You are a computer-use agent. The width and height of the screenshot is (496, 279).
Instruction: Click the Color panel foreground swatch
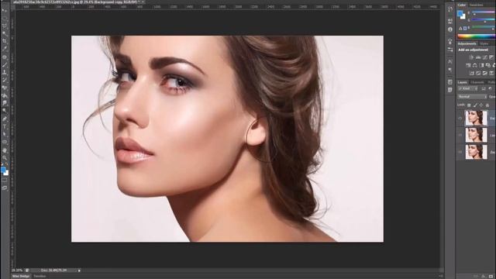460,13
